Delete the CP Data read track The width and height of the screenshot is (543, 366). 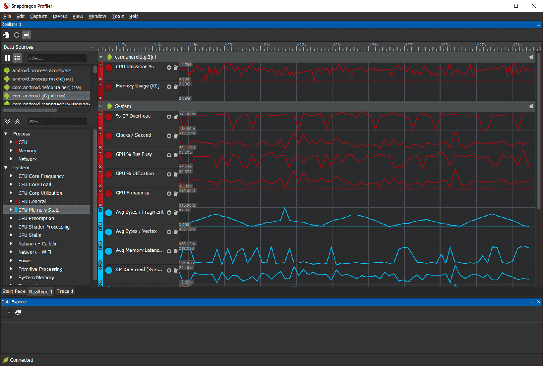pyautogui.click(x=175, y=270)
